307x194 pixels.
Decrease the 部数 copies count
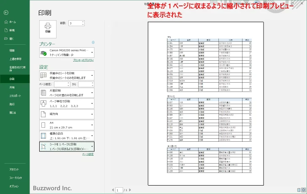point(83,24)
